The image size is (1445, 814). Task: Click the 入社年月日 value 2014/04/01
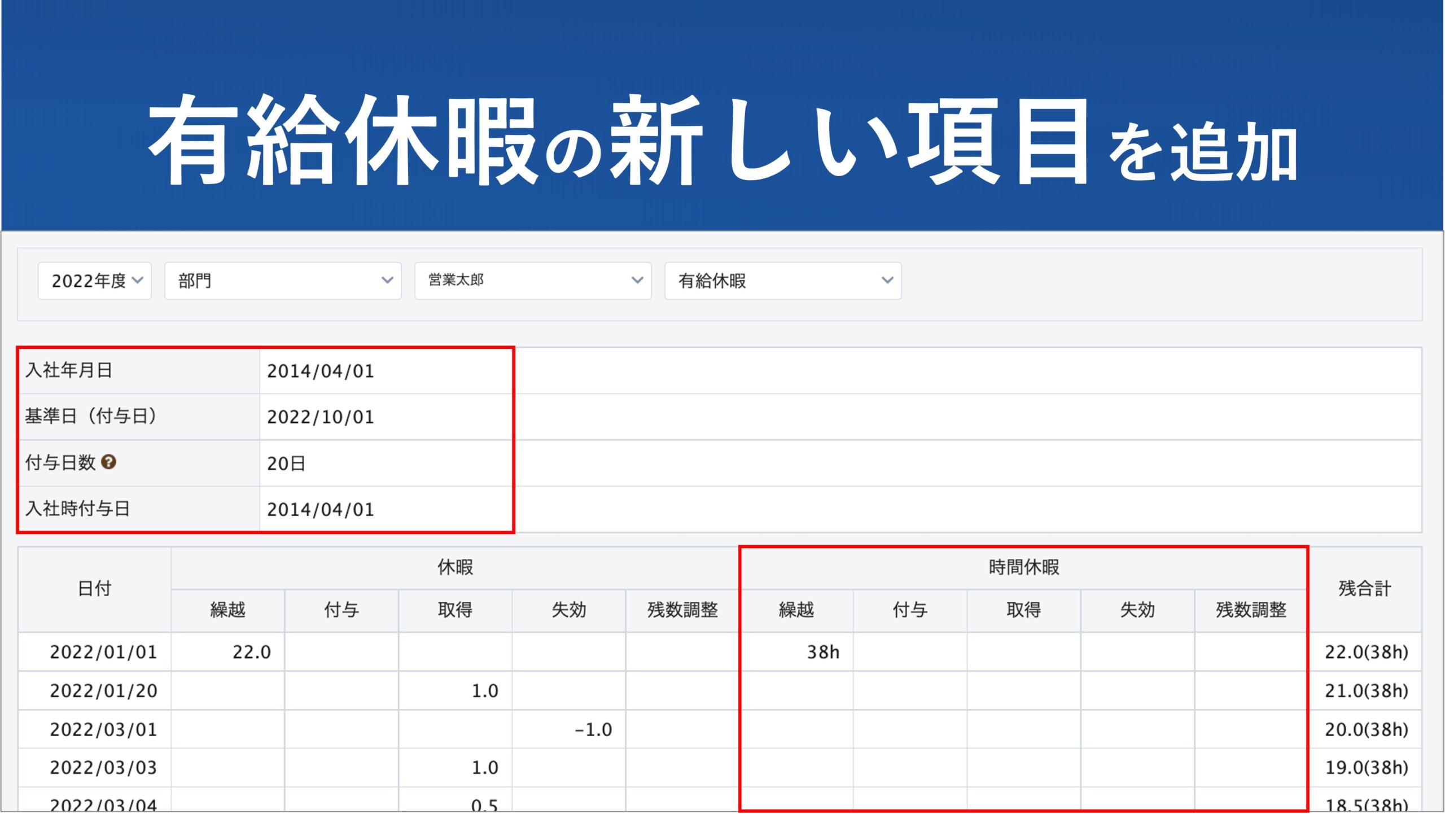(x=320, y=371)
